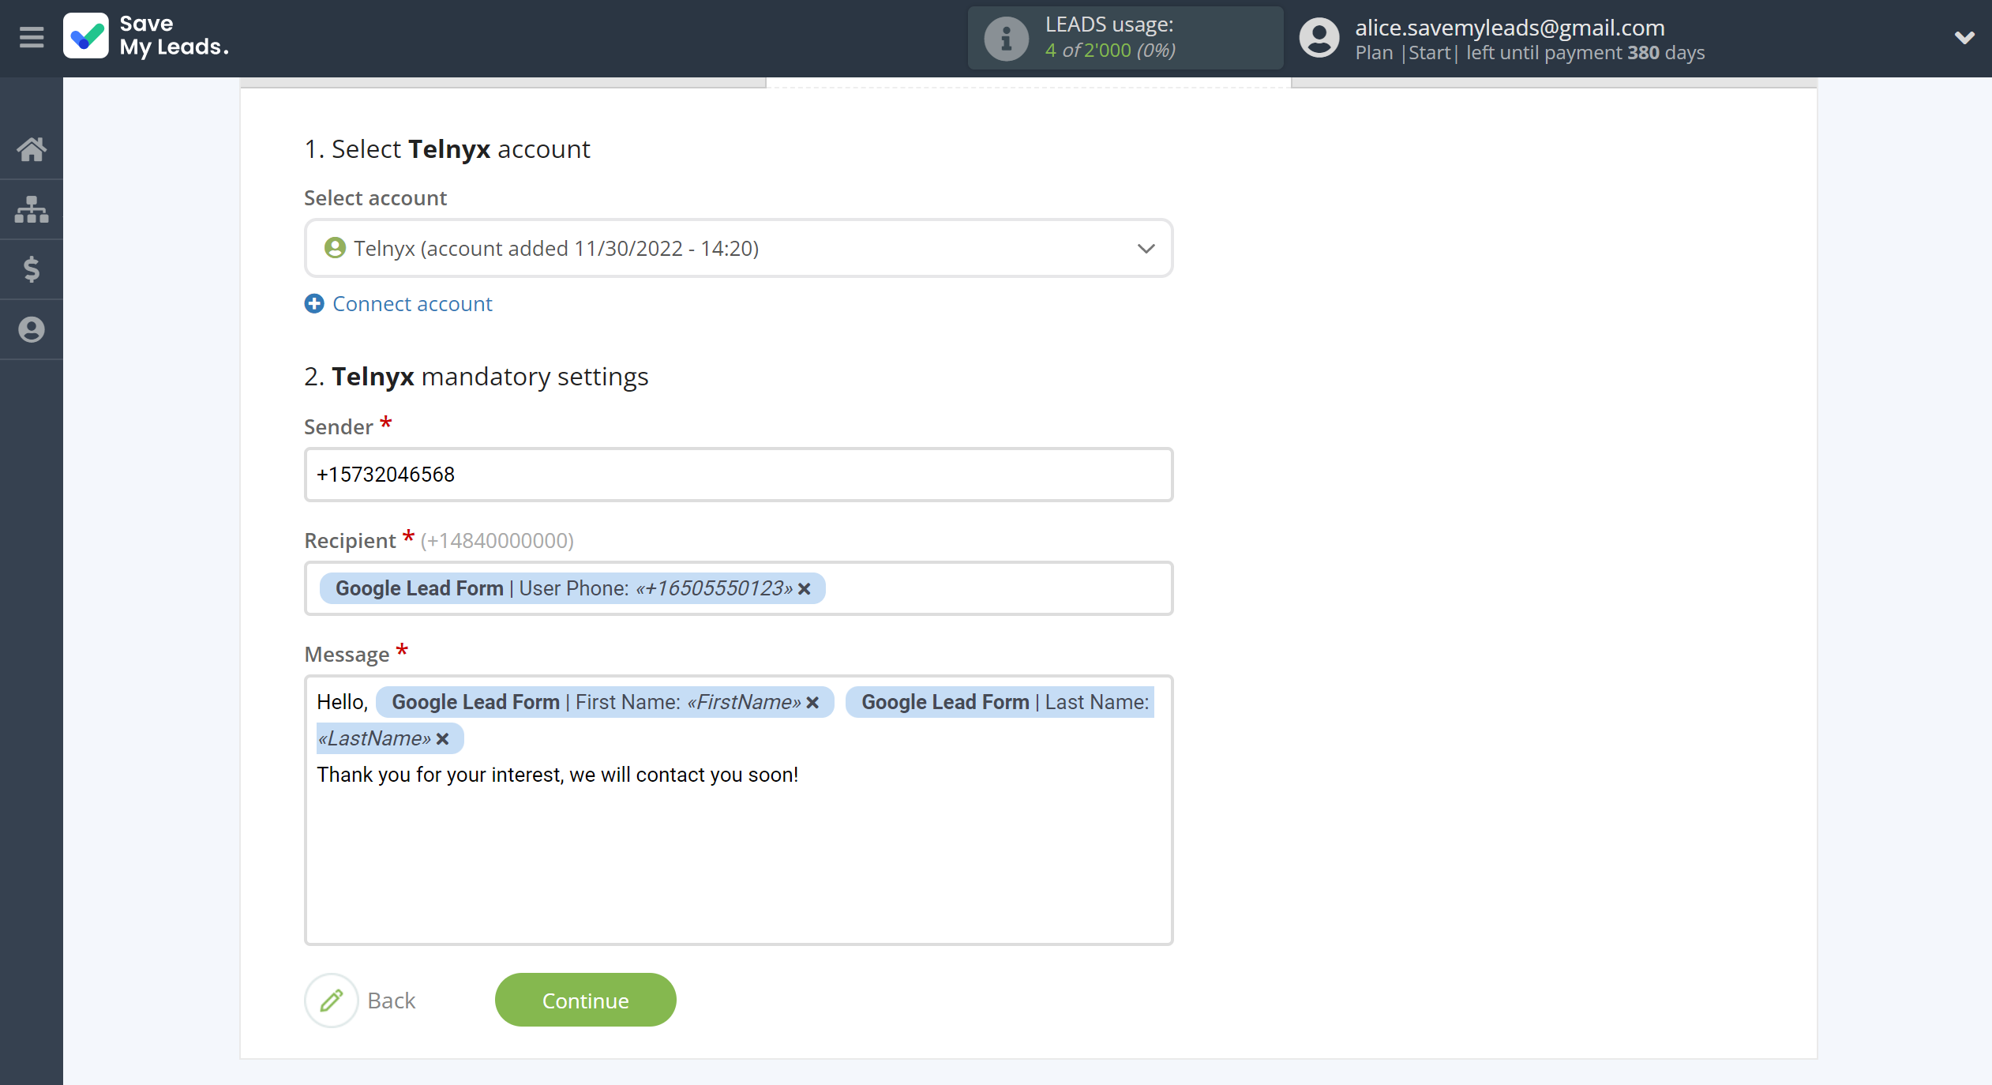The width and height of the screenshot is (1992, 1085).
Task: Click the pencil edit icon beside Back
Action: [x=332, y=1001]
